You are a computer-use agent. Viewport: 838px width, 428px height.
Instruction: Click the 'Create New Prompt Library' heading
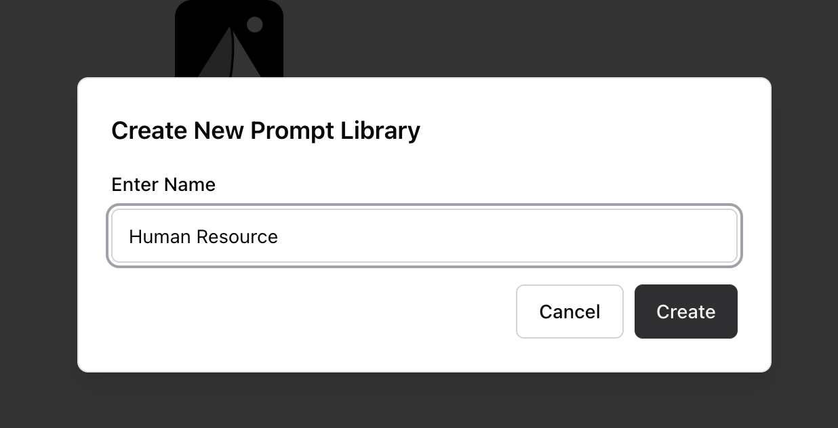point(266,130)
